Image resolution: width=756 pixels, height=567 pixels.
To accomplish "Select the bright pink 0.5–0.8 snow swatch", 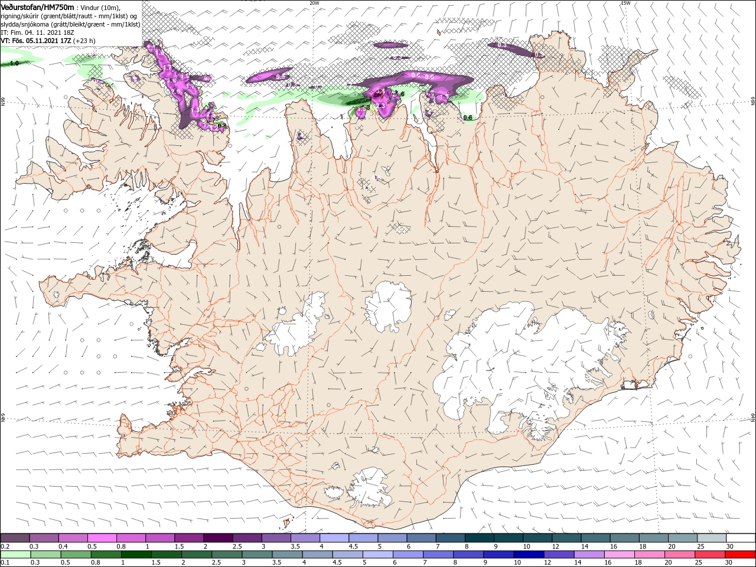I will [102, 538].
